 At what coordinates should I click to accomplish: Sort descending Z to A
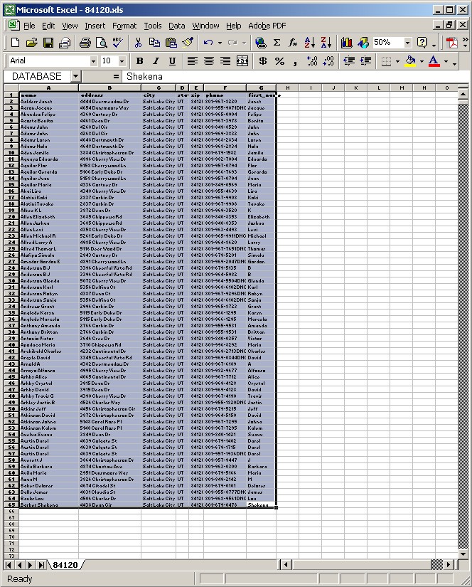pos(326,43)
